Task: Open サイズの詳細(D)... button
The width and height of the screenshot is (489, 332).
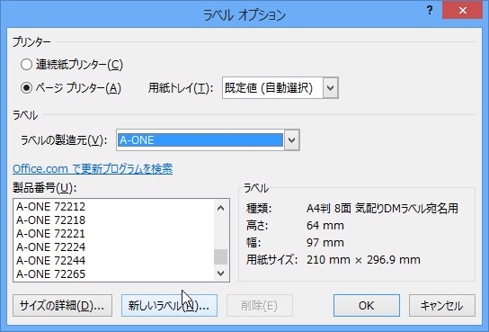Action: coord(62,306)
